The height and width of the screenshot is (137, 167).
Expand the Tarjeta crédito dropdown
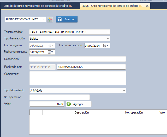tap(108, 32)
